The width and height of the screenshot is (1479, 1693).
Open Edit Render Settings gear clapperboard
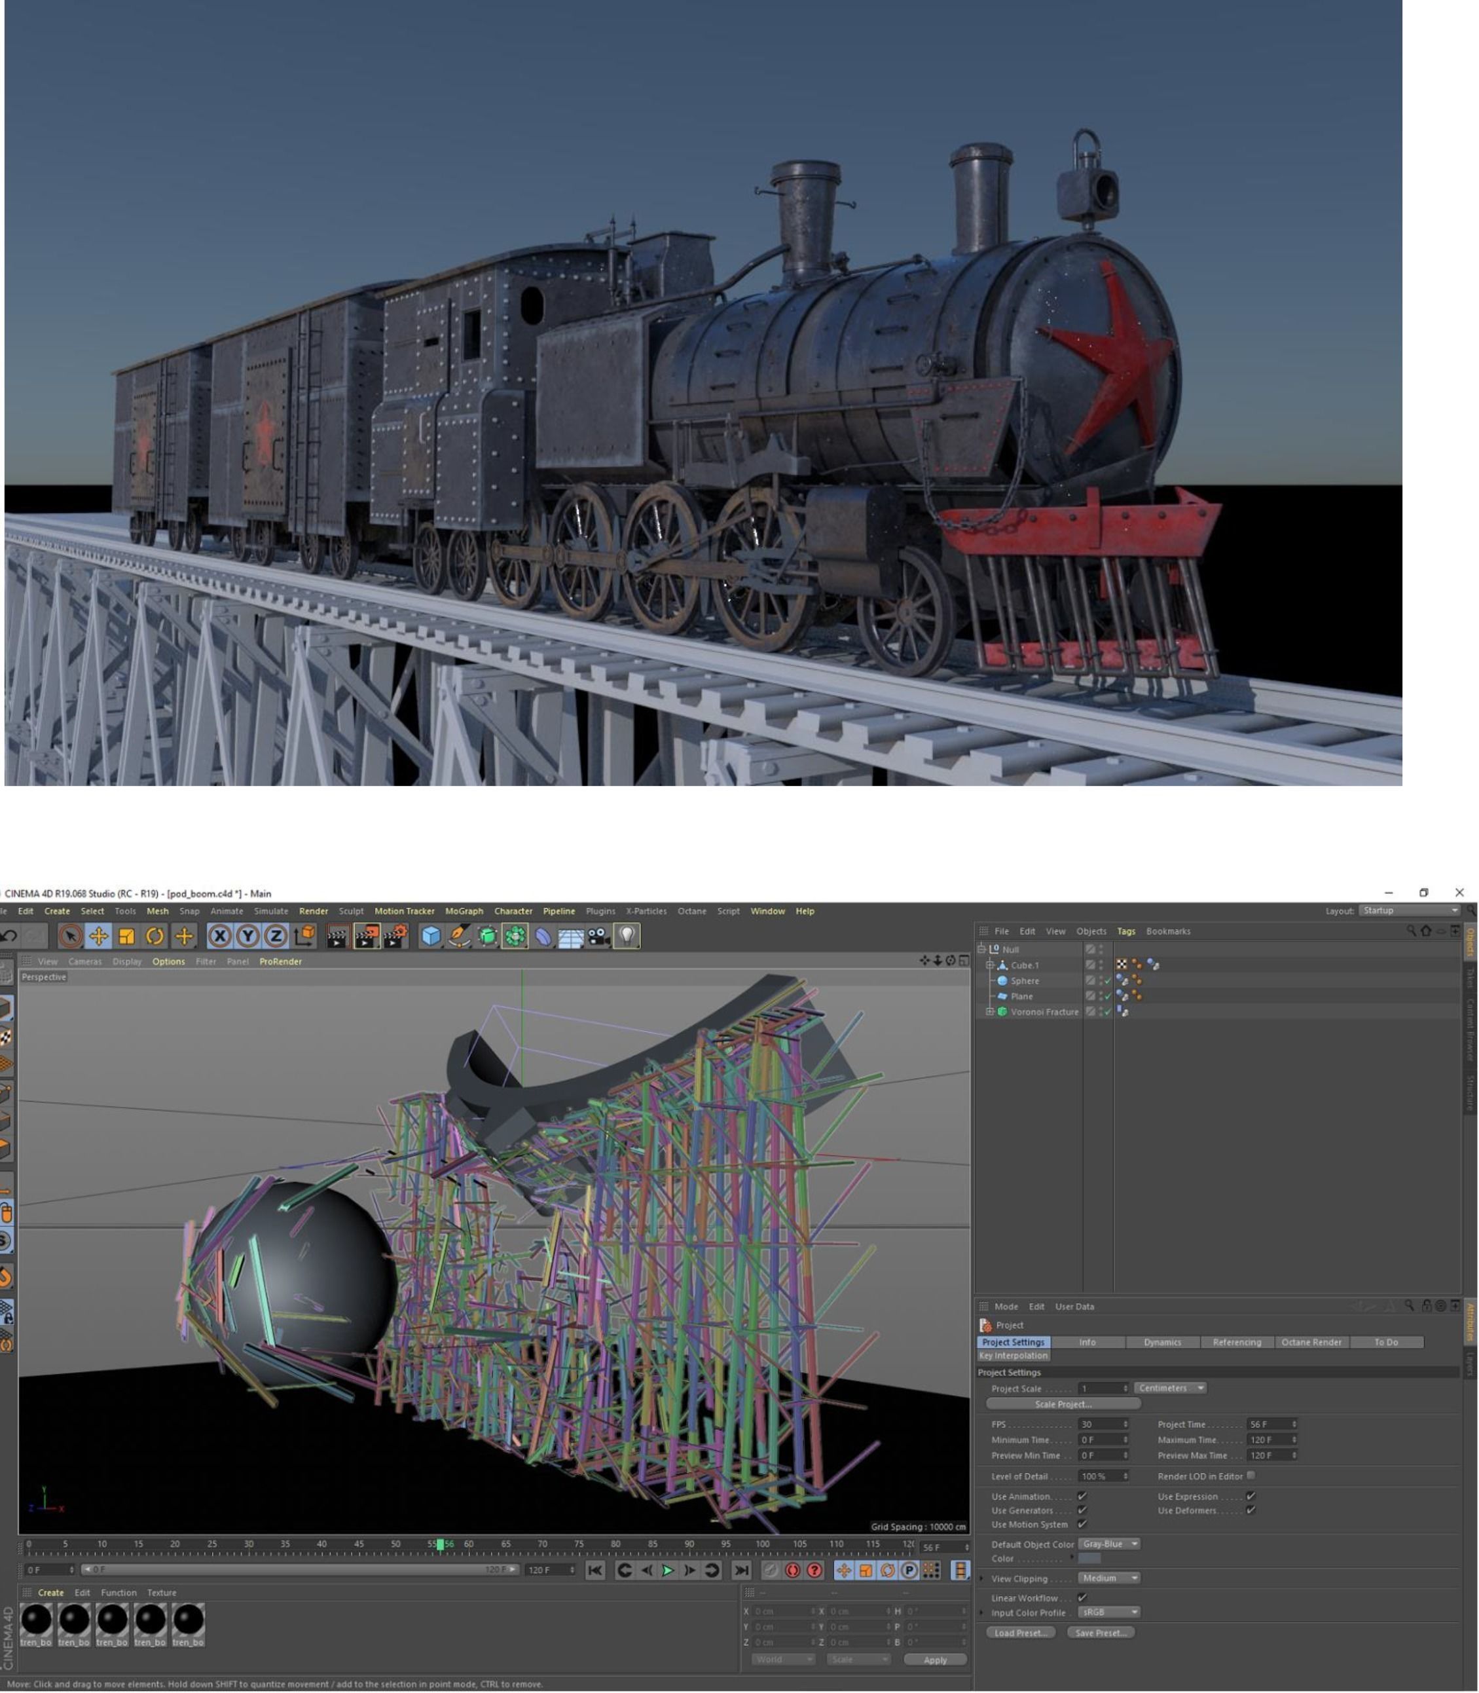(x=395, y=936)
